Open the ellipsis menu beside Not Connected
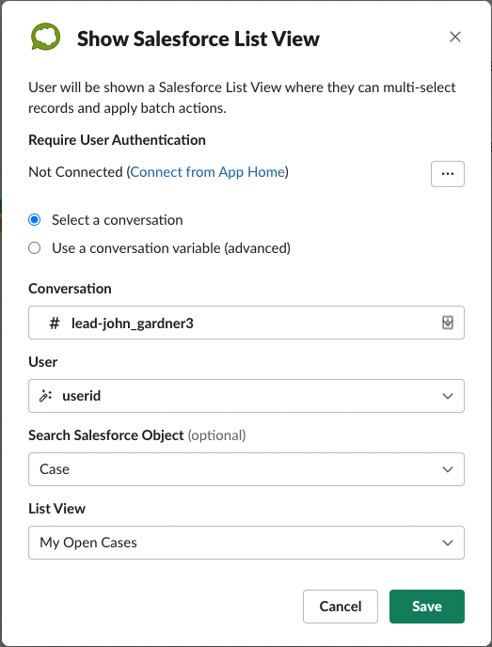This screenshot has height=647, width=492. click(x=448, y=174)
